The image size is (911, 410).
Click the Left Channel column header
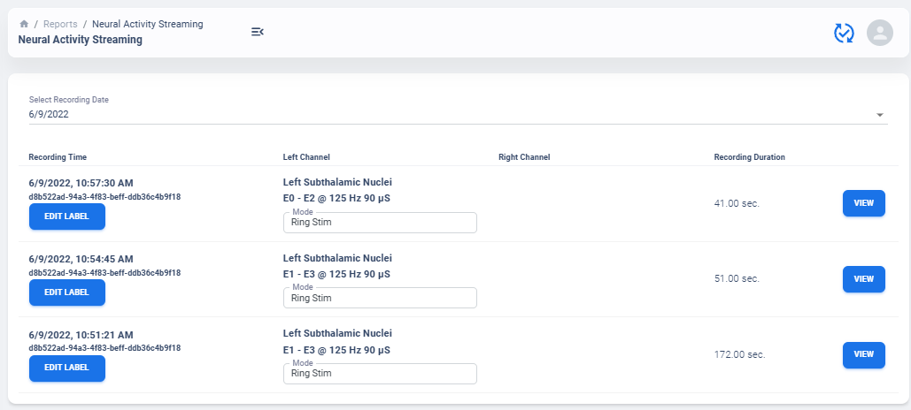306,157
